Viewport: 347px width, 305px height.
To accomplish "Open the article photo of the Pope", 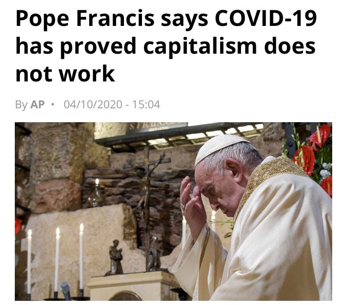I will [173, 212].
